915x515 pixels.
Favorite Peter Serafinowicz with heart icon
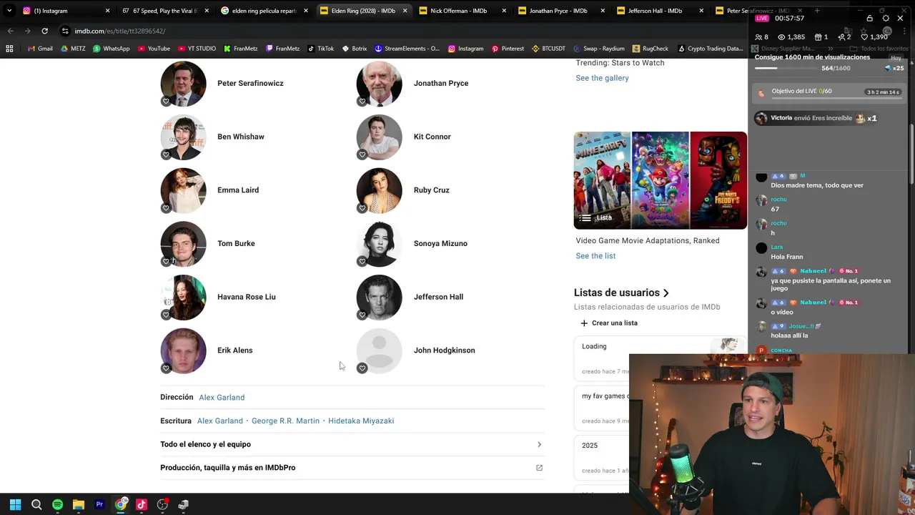click(166, 101)
